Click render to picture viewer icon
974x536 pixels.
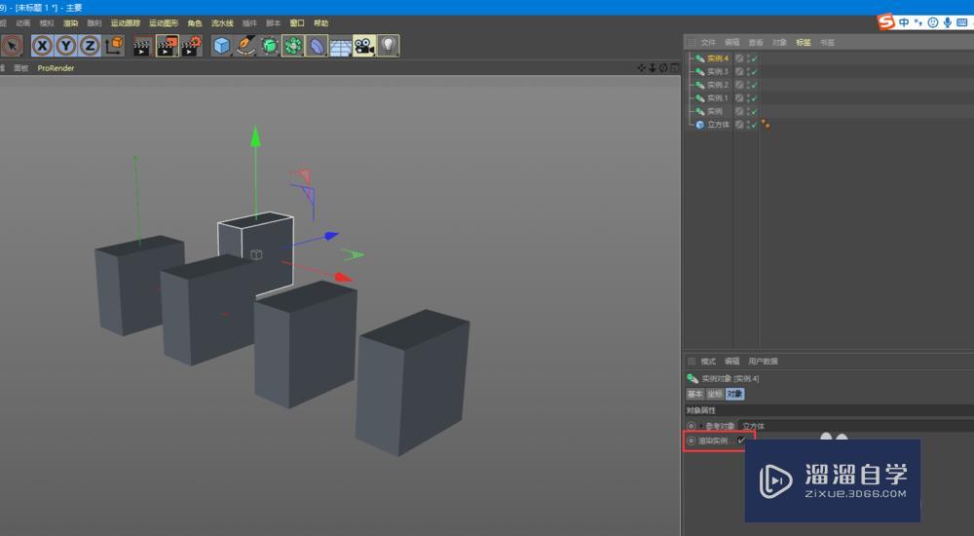point(168,46)
